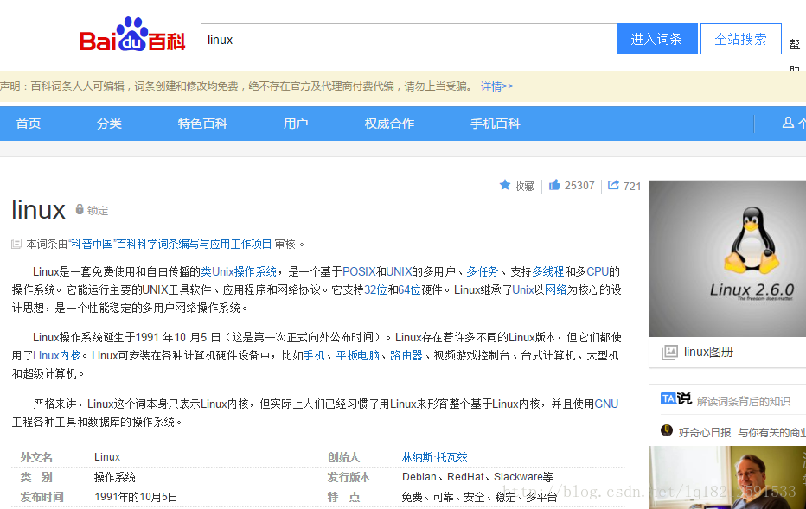Open the 路由器 link

(406, 355)
